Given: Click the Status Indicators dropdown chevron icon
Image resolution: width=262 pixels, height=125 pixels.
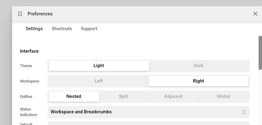Looking at the screenshot, I should point(244,112).
